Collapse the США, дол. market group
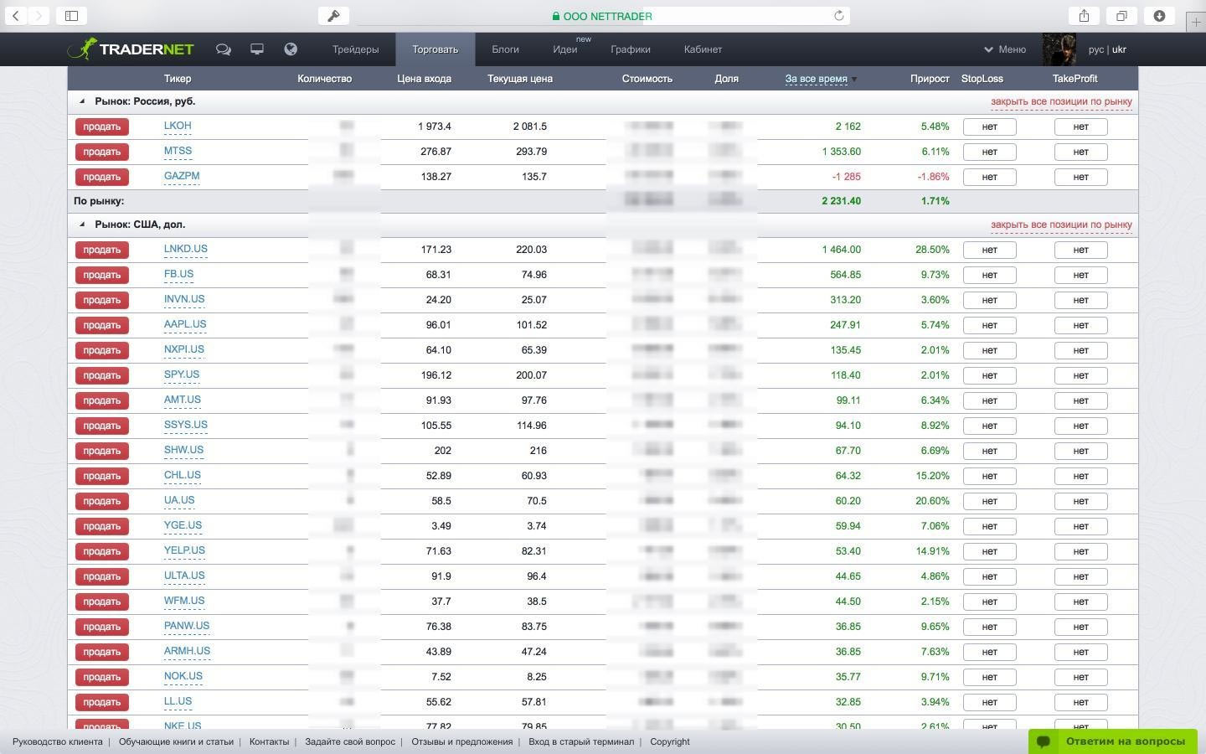 pyautogui.click(x=82, y=225)
